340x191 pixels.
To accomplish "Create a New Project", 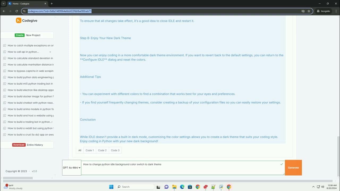I will click(27, 35).
